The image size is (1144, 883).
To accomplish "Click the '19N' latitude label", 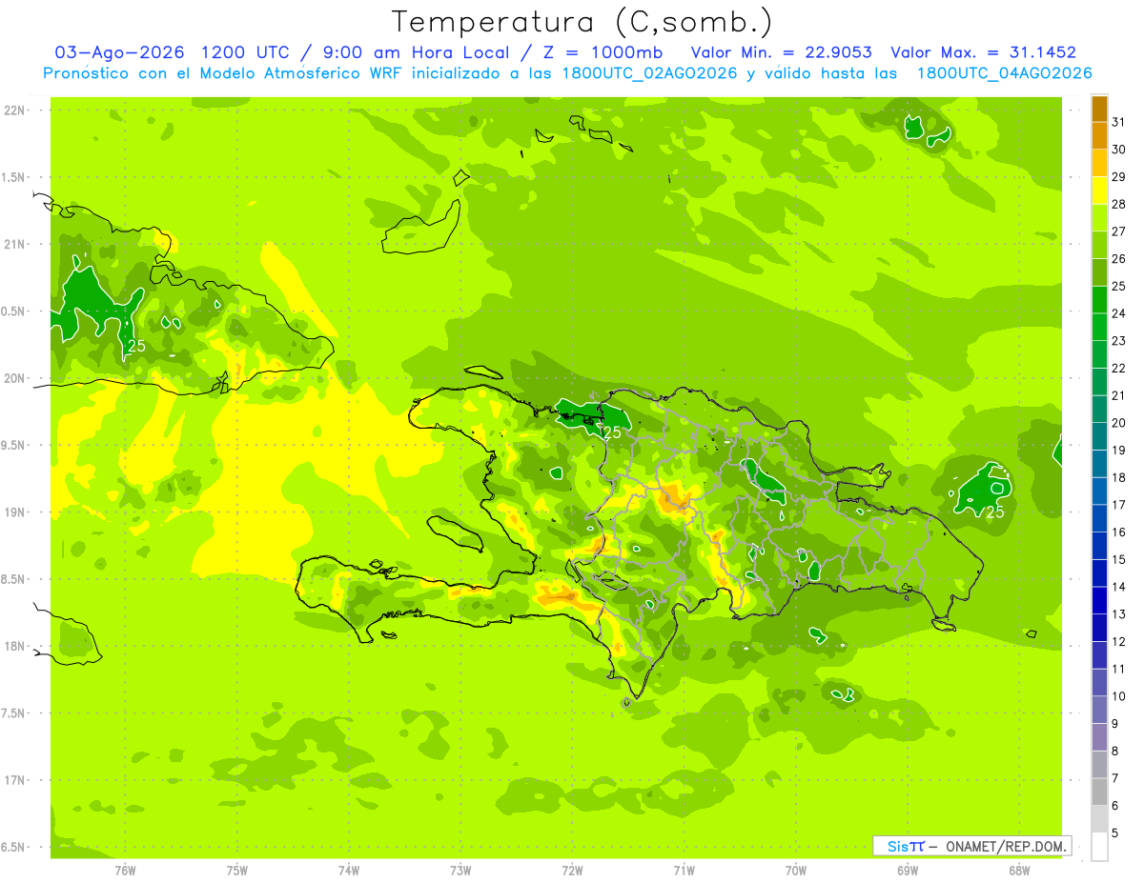I will click(x=14, y=512).
